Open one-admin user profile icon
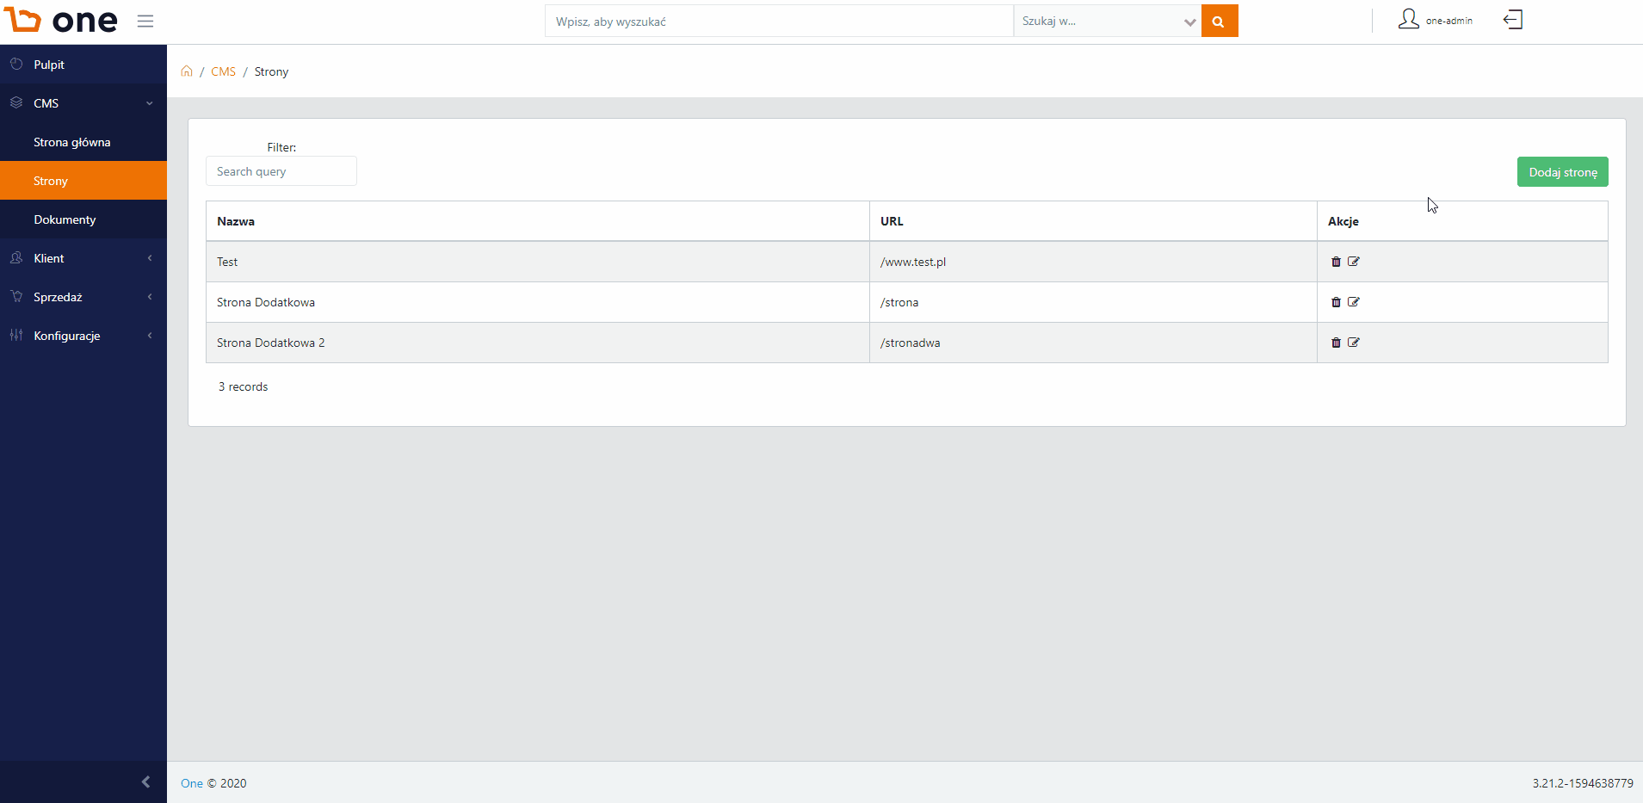This screenshot has height=803, width=1643. tap(1408, 19)
